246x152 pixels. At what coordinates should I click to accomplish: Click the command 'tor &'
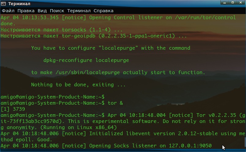point(115,103)
